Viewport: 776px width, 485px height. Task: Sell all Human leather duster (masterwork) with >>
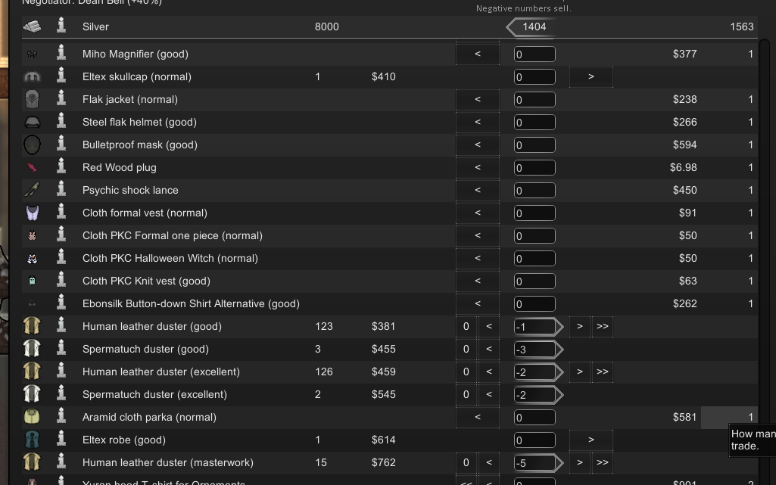(x=603, y=463)
